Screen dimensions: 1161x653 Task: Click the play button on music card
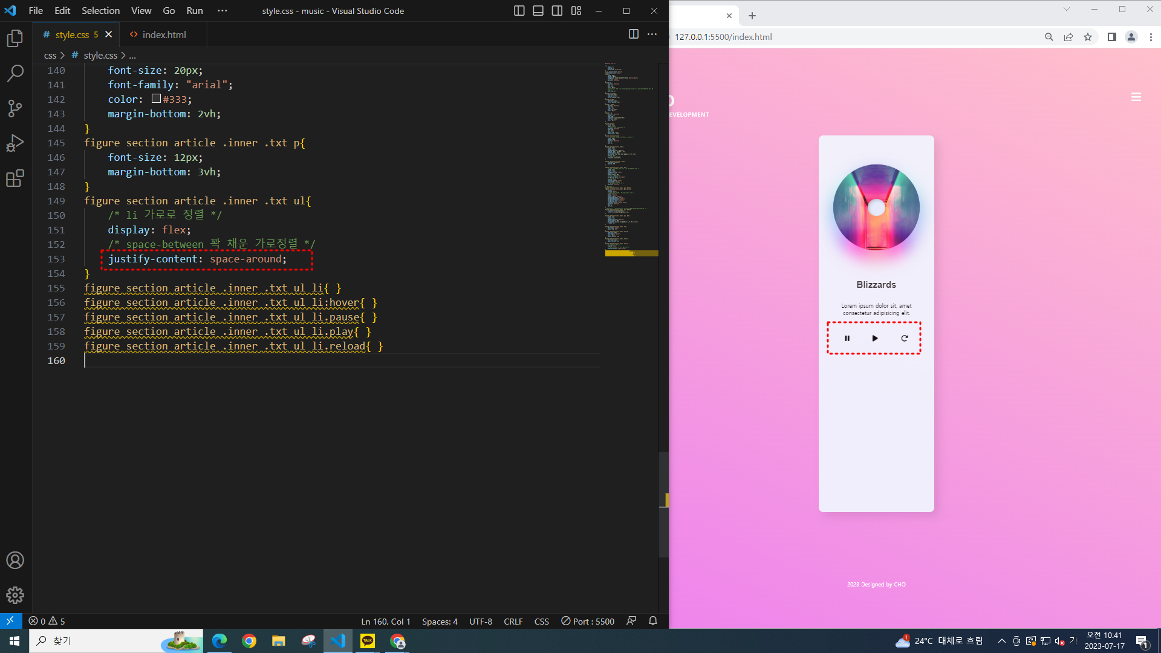pyautogui.click(x=874, y=339)
